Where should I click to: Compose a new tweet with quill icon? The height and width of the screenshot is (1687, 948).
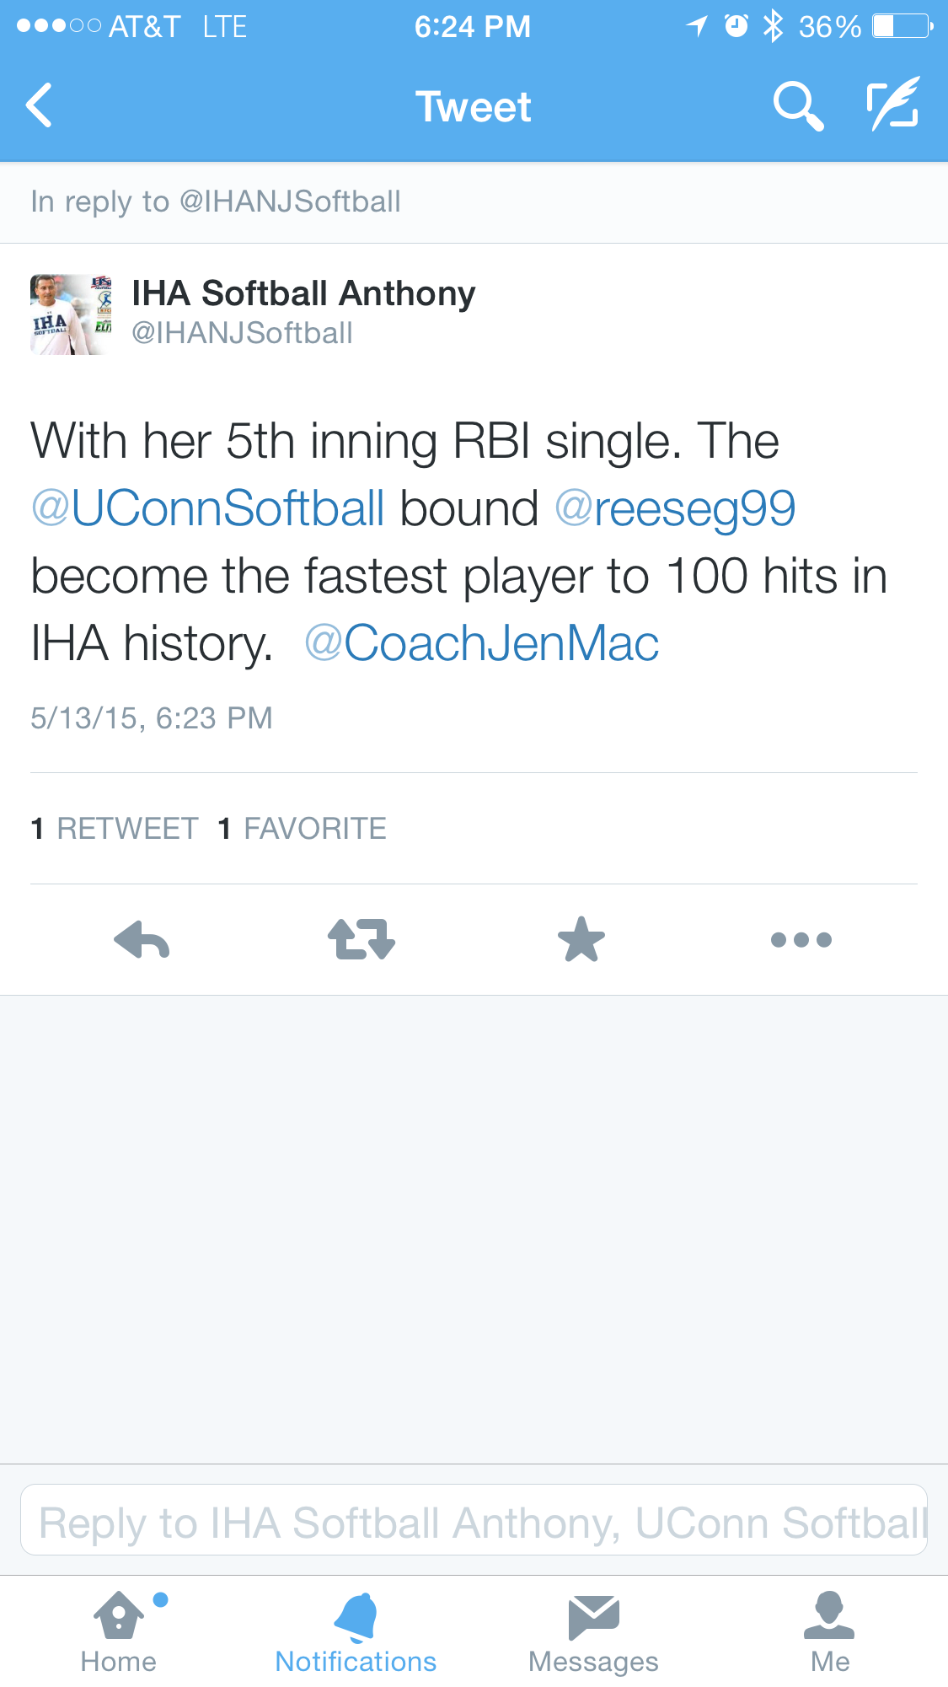893,105
